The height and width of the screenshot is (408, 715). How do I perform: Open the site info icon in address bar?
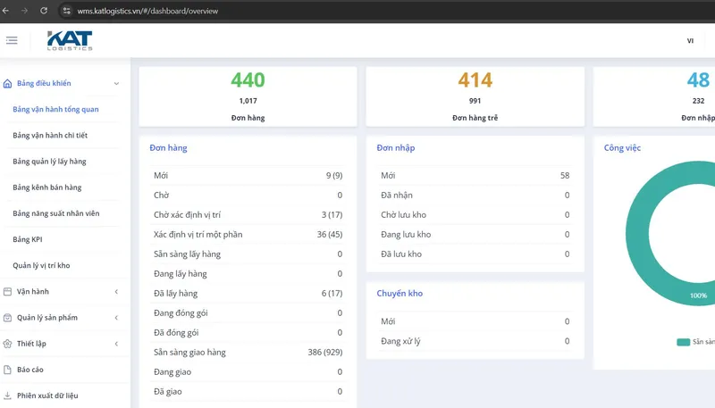(x=66, y=11)
